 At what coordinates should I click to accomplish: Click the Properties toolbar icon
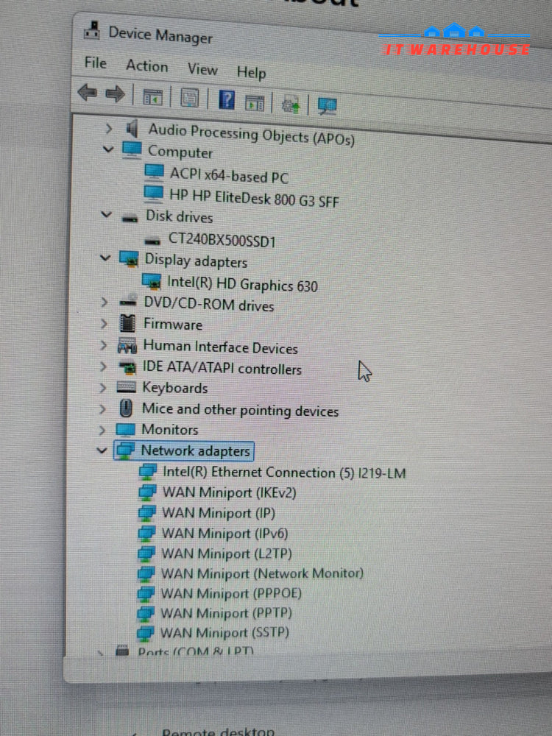[x=190, y=99]
